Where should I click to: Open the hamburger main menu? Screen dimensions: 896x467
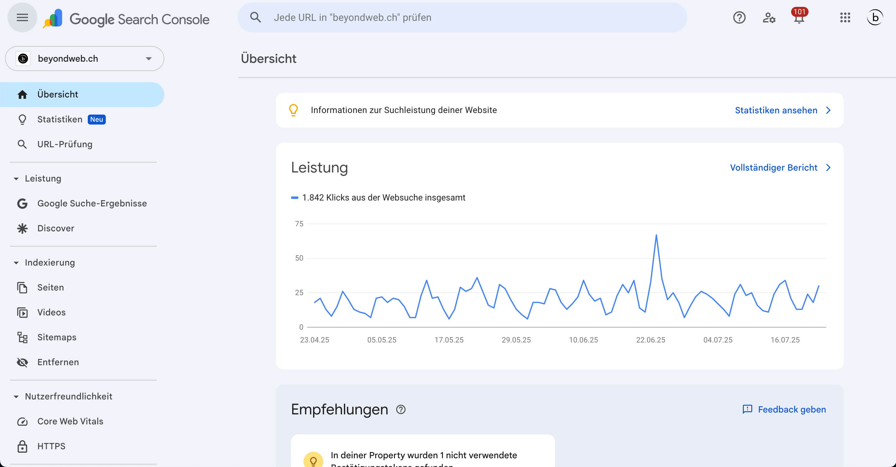pyautogui.click(x=22, y=17)
